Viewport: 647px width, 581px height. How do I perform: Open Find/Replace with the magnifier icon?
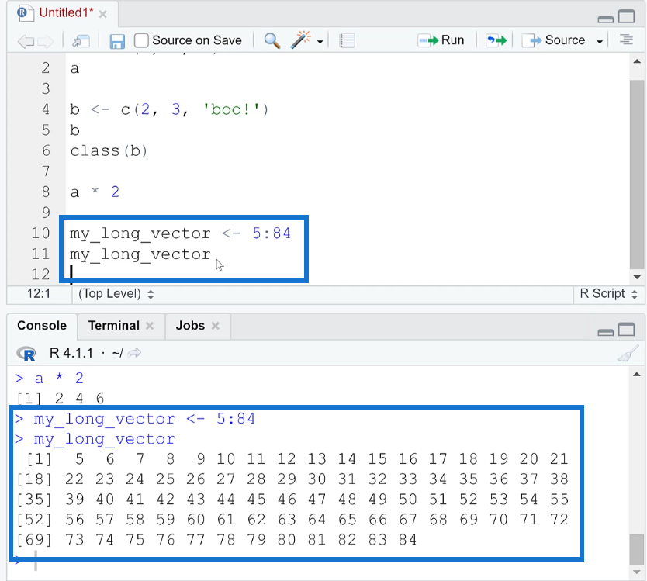272,40
